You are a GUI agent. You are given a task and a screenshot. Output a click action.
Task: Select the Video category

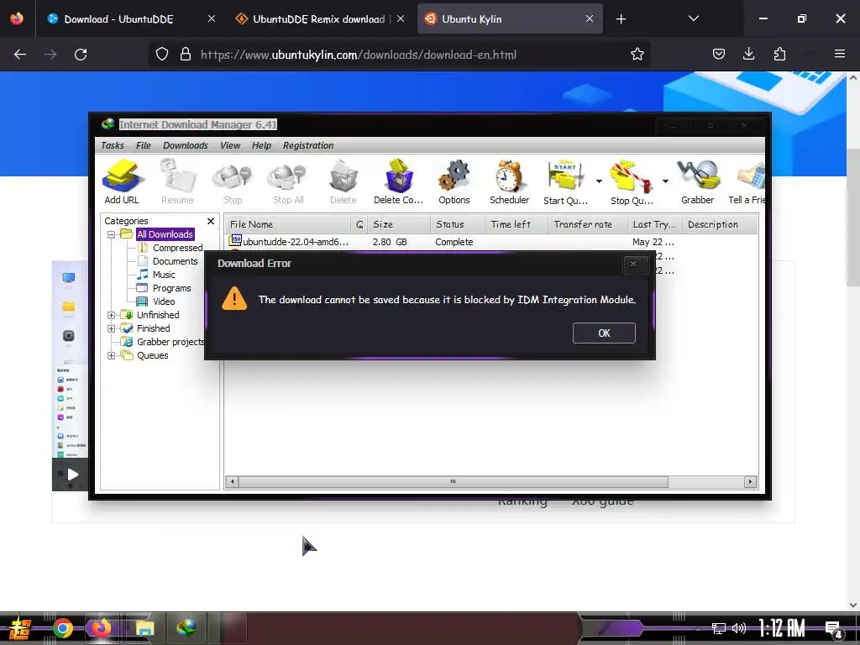pos(164,302)
